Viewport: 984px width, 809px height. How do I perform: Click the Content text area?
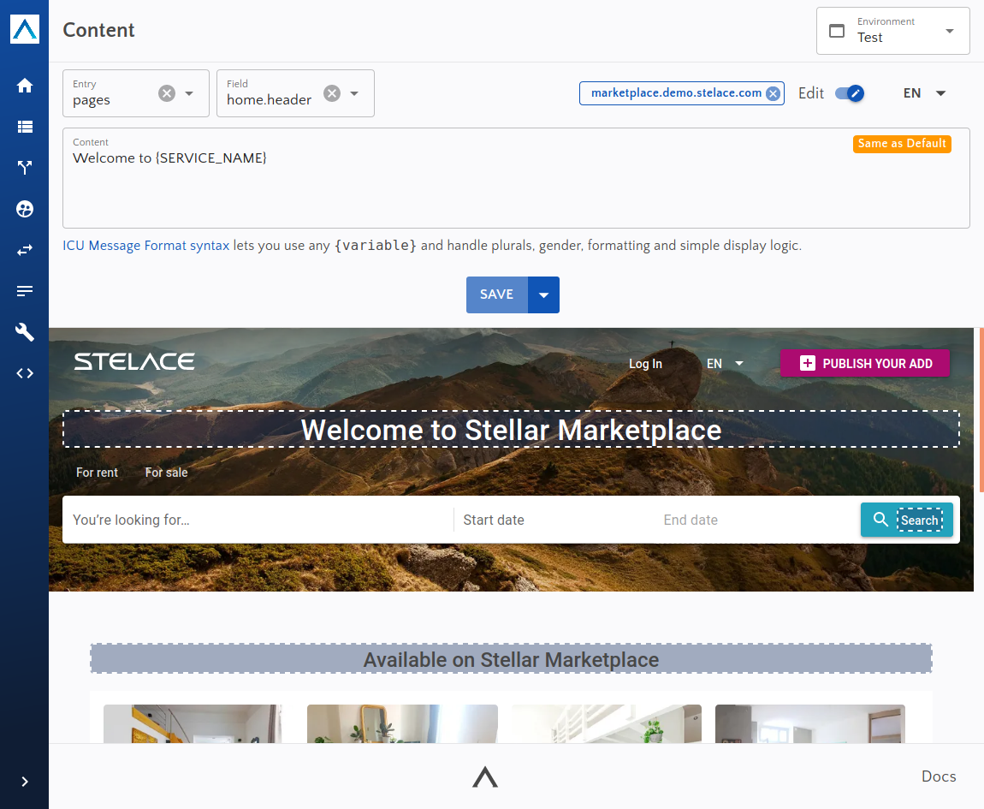tap(516, 178)
